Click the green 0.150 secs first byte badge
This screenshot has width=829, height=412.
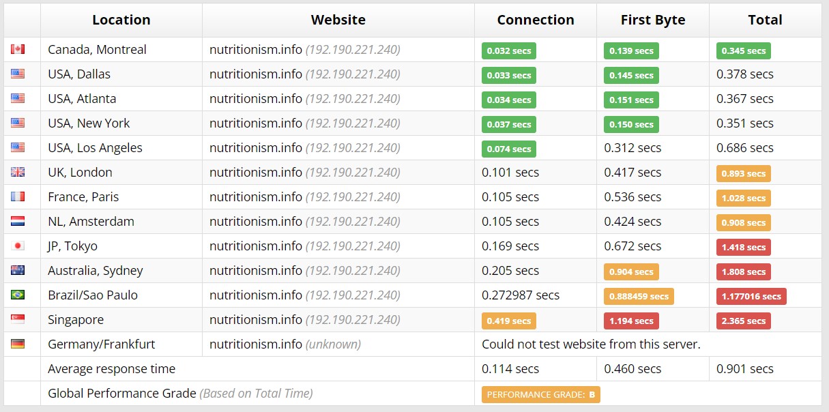coord(631,124)
